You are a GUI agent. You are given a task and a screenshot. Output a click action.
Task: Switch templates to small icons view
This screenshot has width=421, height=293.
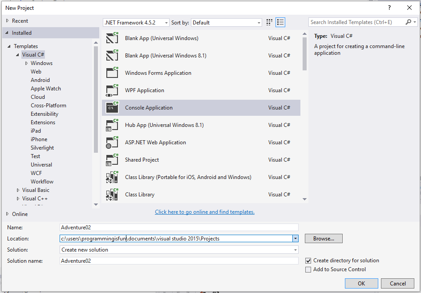(269, 22)
